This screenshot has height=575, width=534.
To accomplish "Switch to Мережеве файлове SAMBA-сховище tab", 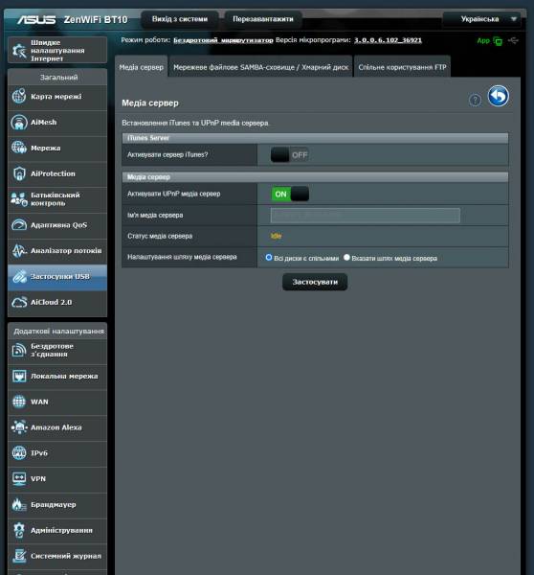I will (x=260, y=67).
